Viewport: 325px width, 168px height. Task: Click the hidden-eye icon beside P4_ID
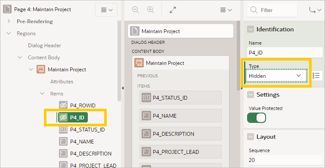point(63,118)
